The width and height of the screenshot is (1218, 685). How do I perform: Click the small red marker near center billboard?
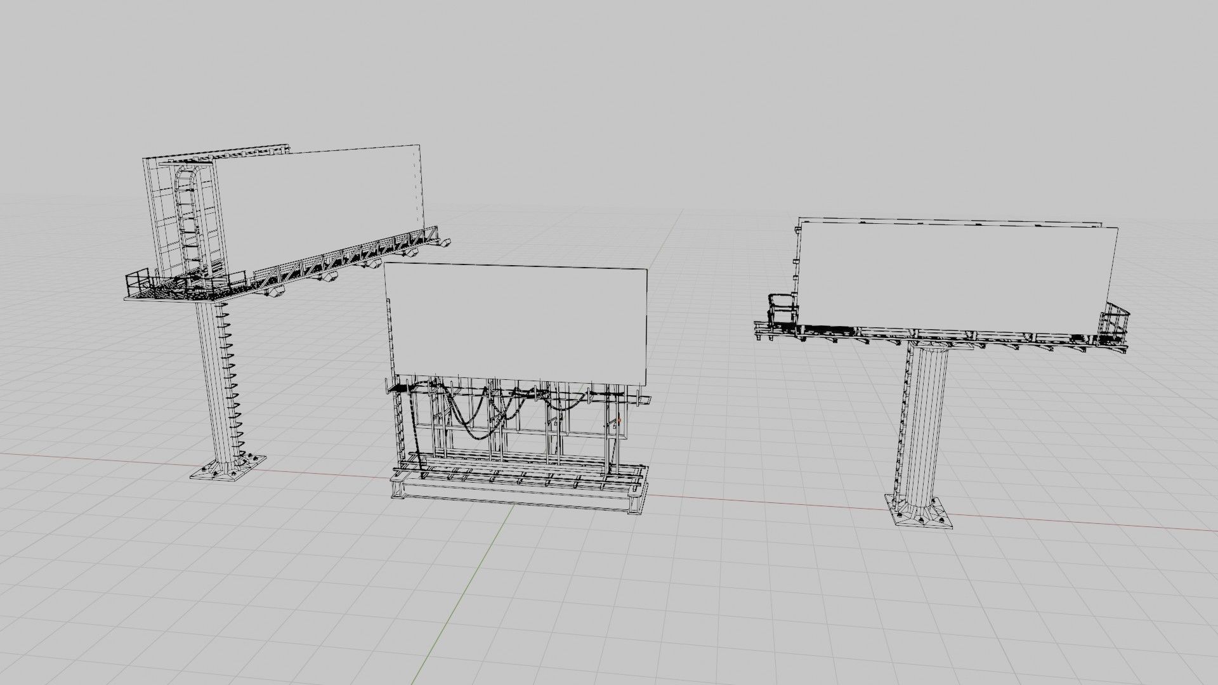619,420
